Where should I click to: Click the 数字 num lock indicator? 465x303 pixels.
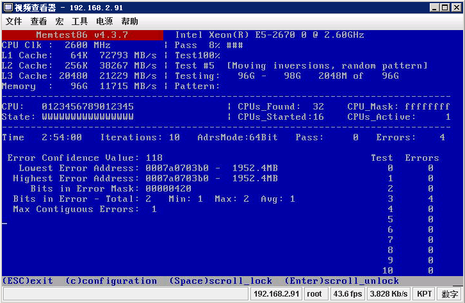click(x=450, y=294)
